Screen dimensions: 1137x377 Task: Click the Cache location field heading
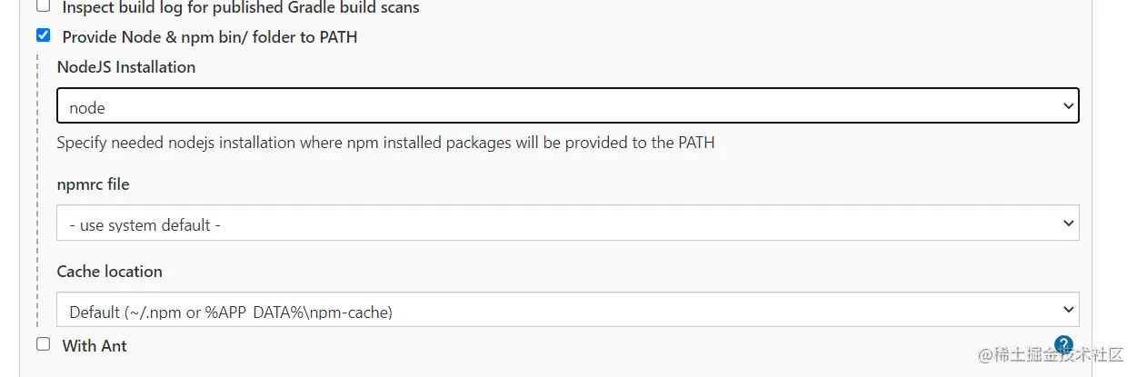pyautogui.click(x=109, y=272)
